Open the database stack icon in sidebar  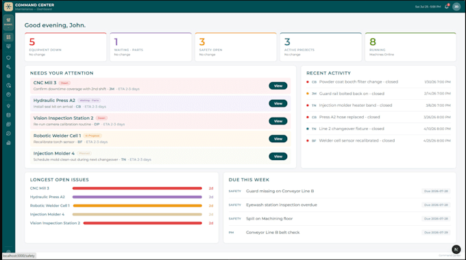click(x=8, y=115)
